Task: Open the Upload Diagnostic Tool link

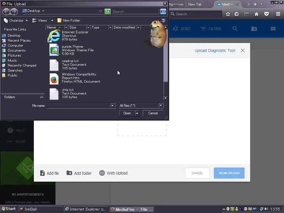Action: [215, 50]
